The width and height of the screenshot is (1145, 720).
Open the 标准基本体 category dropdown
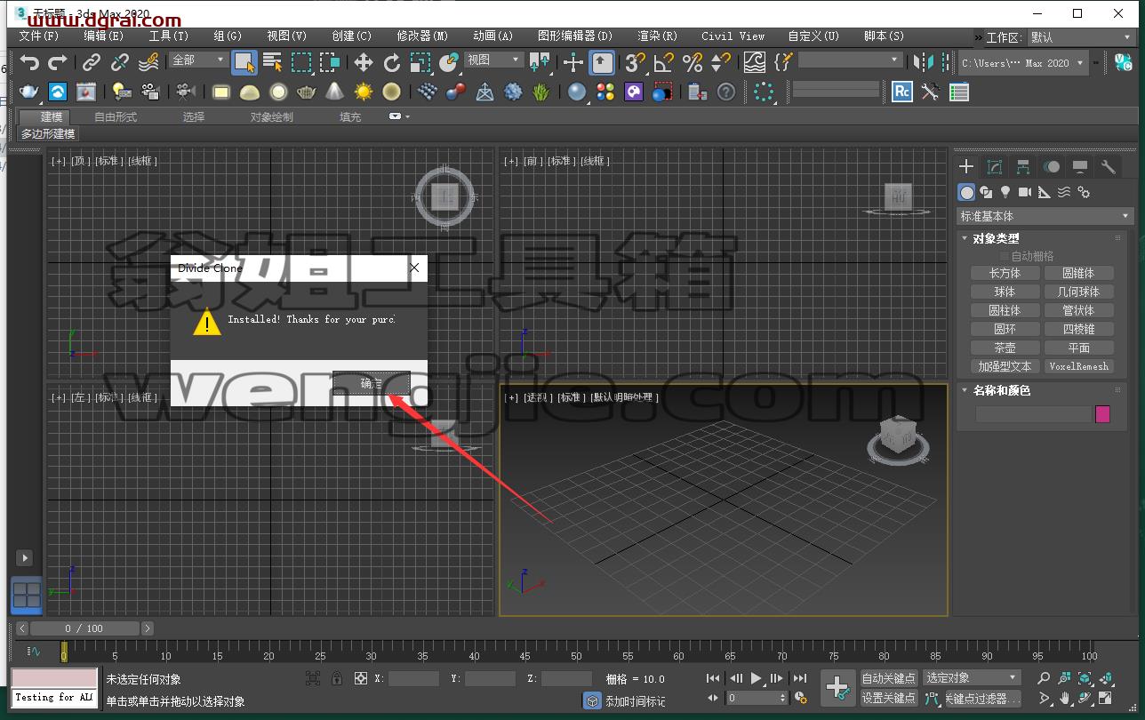[1045, 216]
